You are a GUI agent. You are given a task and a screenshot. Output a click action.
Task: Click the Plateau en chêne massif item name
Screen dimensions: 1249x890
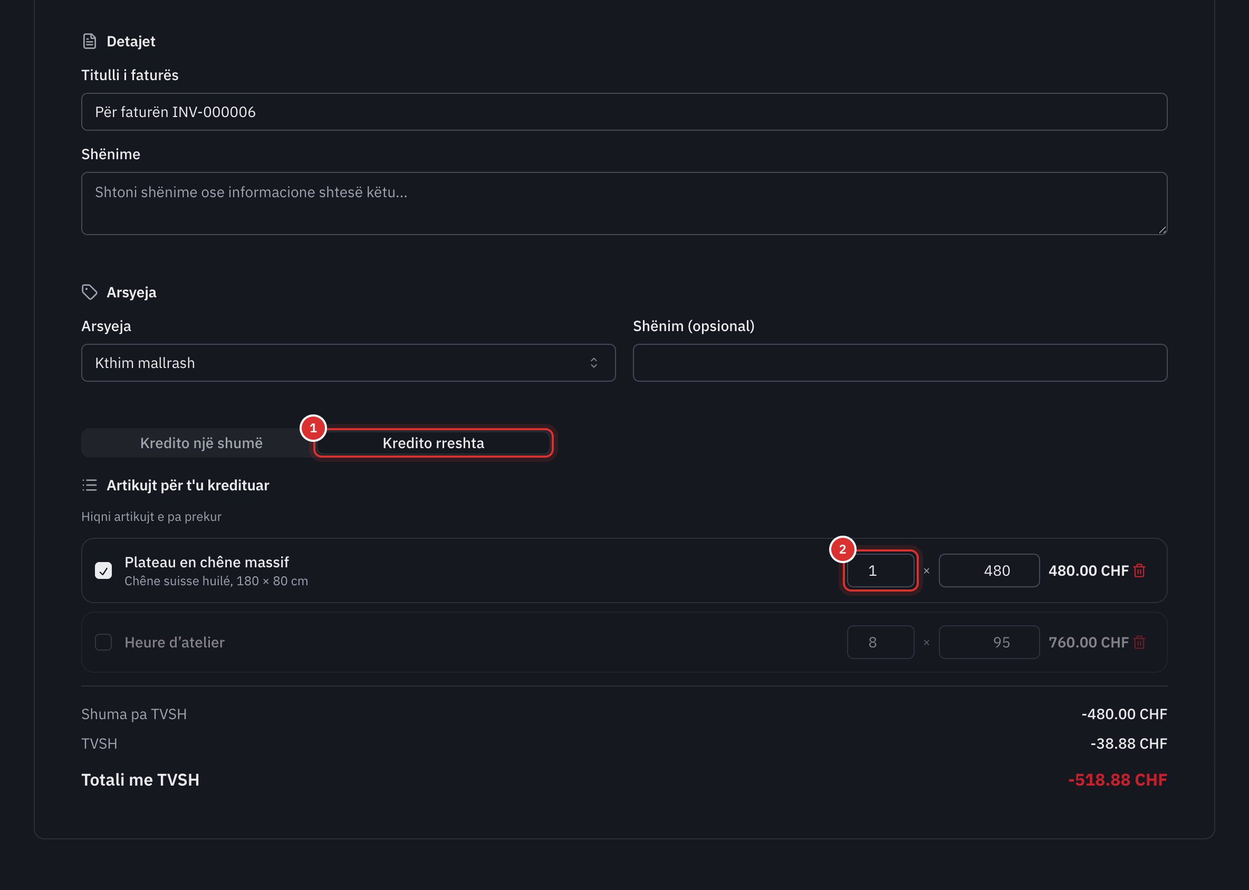206,562
